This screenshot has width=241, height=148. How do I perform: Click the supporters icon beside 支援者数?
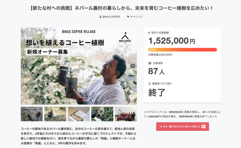pyautogui.click(x=149, y=63)
